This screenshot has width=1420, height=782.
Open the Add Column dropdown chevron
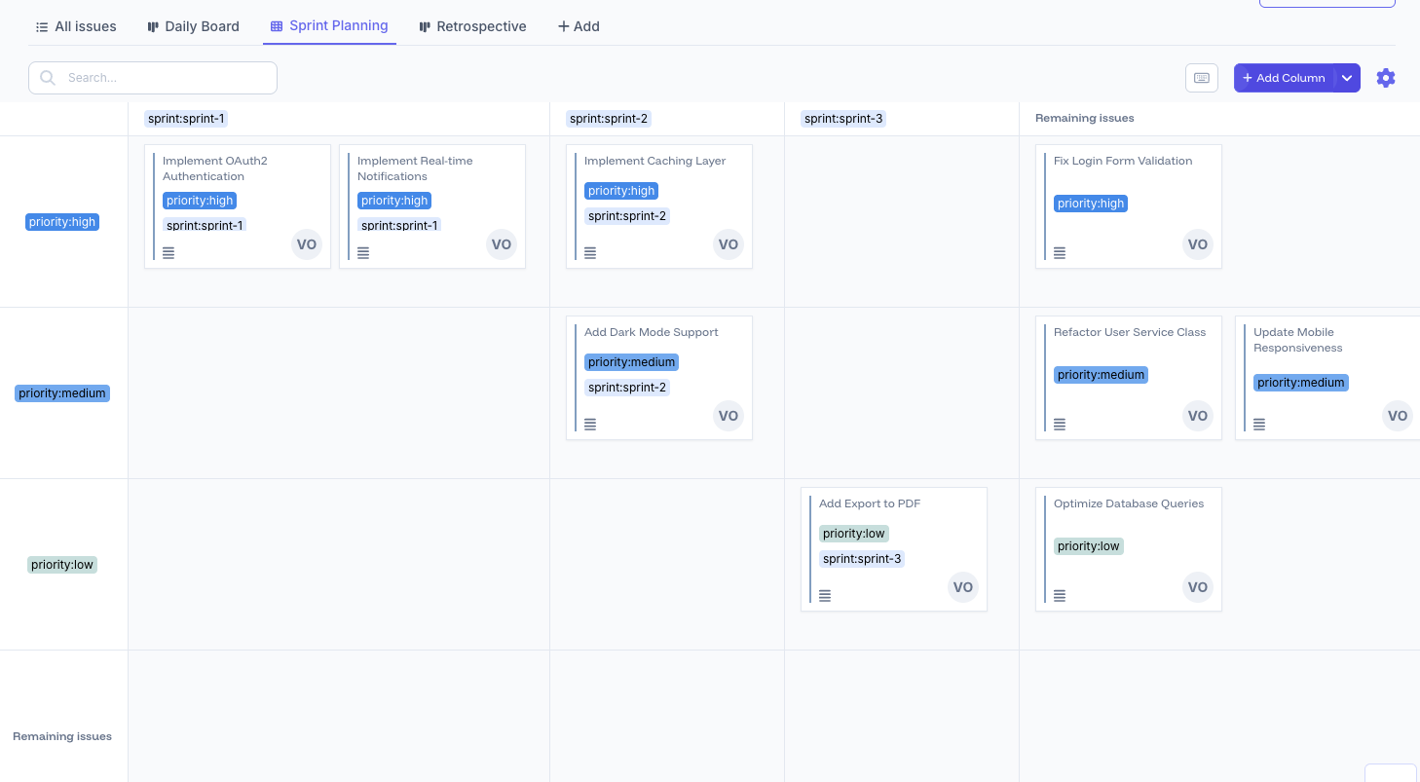1347,77
